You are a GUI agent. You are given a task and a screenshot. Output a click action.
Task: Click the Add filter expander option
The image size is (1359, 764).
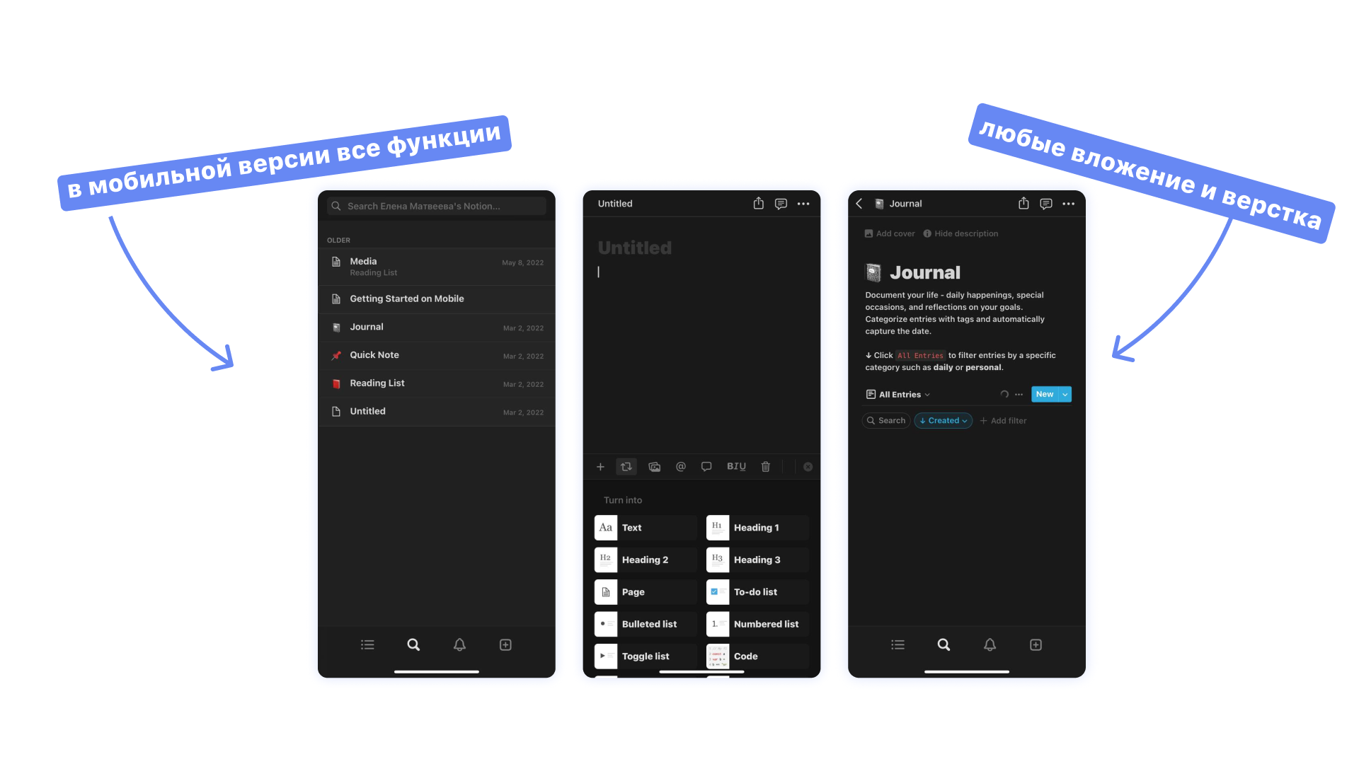click(x=1002, y=419)
